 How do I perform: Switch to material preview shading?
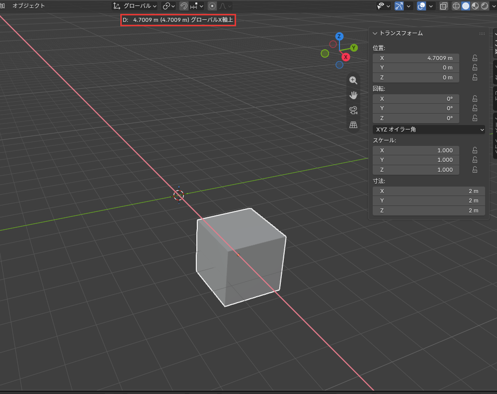tap(475, 6)
